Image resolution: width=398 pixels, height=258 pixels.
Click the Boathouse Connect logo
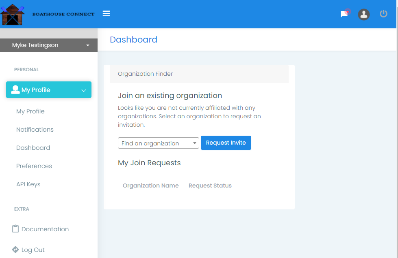pos(12,14)
